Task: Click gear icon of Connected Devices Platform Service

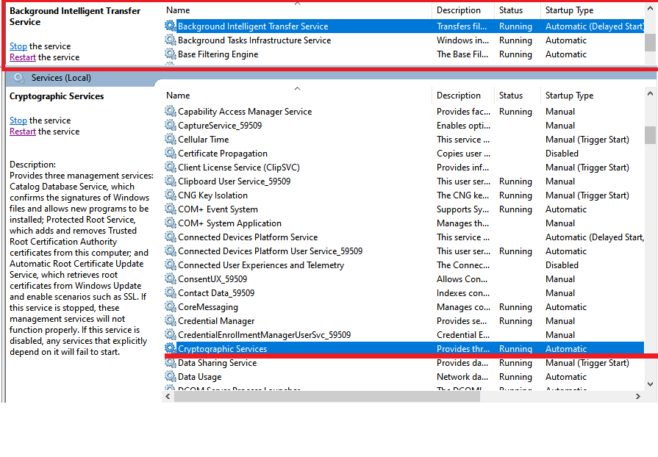Action: (x=170, y=237)
